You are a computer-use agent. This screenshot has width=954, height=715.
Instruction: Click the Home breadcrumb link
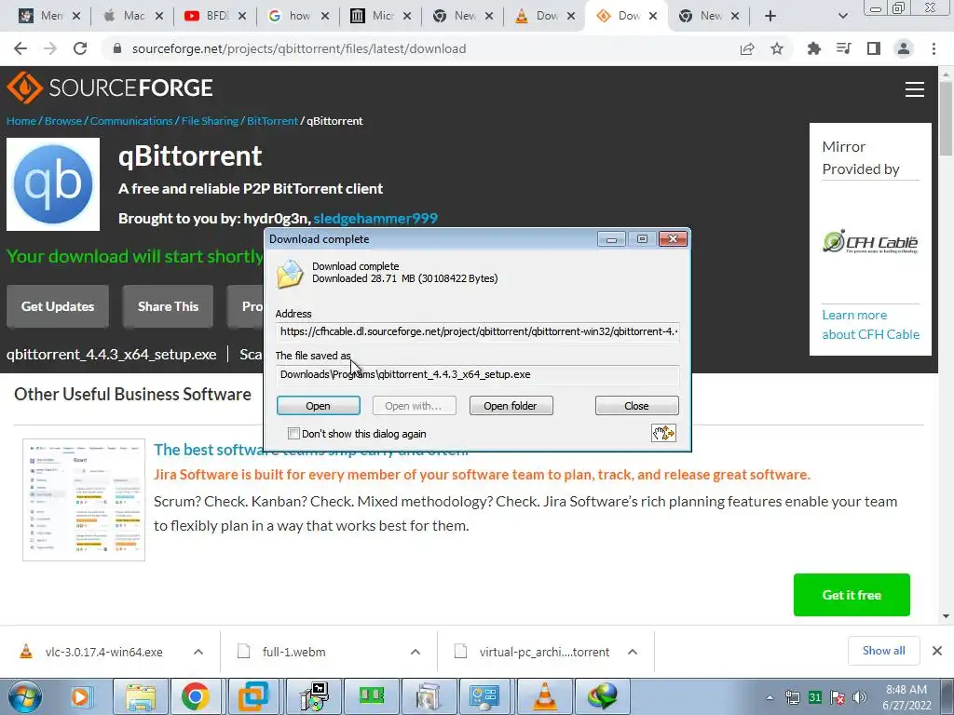point(21,121)
